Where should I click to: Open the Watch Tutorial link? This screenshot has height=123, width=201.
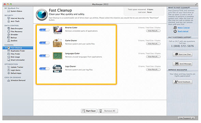click(x=184, y=28)
